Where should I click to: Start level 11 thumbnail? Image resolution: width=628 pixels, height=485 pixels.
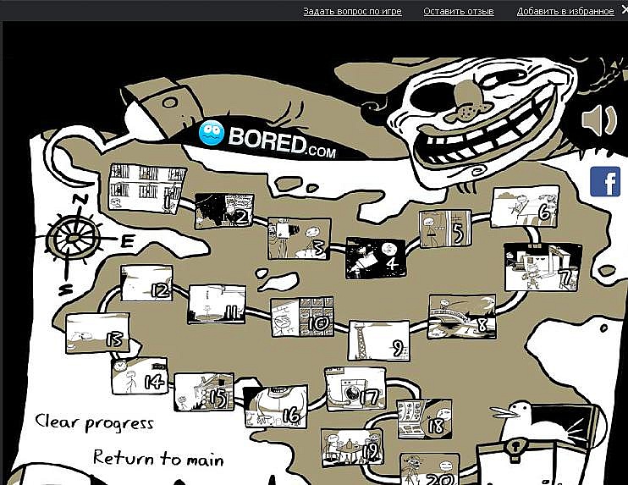pos(217,304)
